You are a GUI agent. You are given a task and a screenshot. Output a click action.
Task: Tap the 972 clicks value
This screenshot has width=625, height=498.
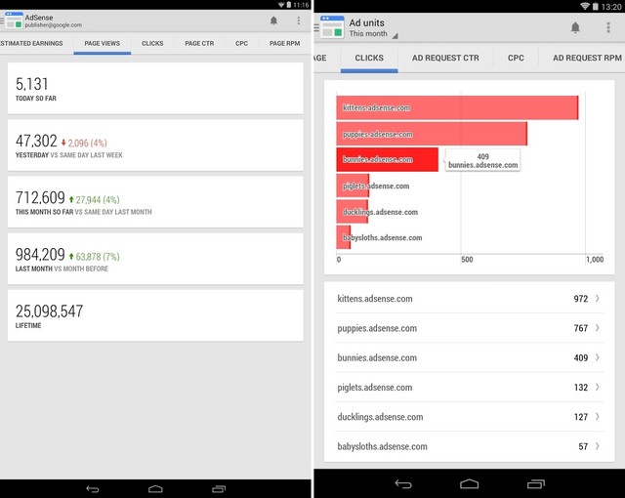[581, 299]
